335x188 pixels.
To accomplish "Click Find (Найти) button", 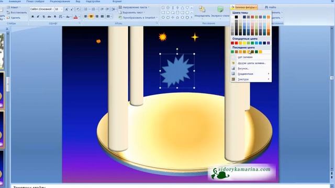I will click(x=271, y=7).
